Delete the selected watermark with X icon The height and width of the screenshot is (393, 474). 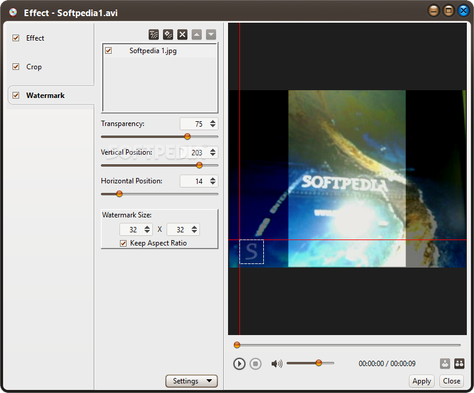(182, 35)
